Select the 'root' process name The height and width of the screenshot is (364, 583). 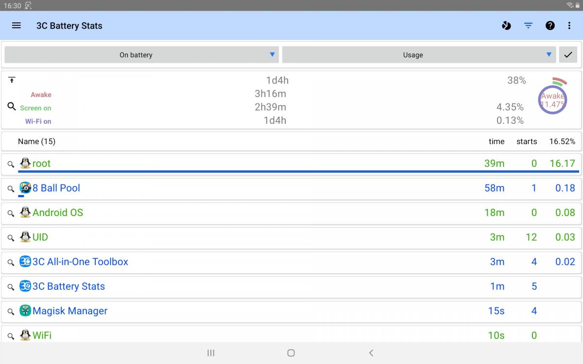point(41,164)
